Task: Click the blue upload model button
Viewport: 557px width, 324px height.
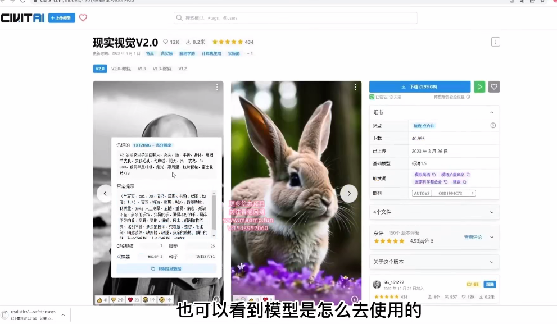Action: tap(62, 18)
